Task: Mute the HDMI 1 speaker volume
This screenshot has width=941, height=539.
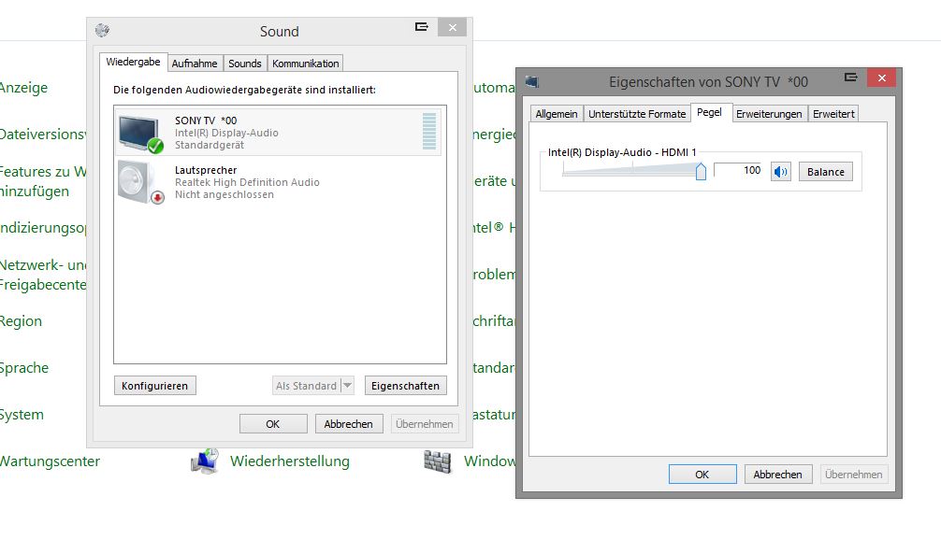Action: coord(780,172)
